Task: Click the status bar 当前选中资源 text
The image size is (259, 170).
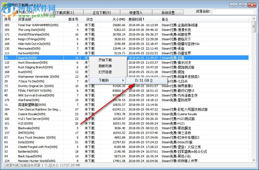Action: coord(42,165)
